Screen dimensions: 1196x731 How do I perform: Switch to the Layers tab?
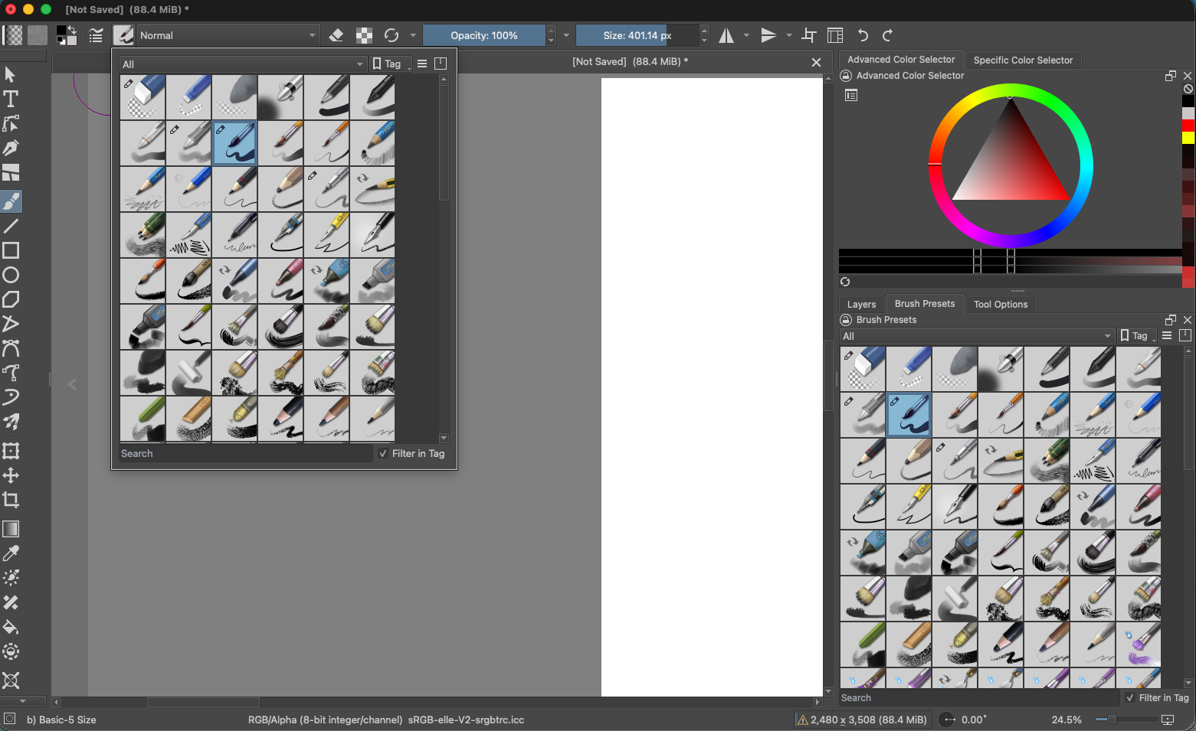861,304
